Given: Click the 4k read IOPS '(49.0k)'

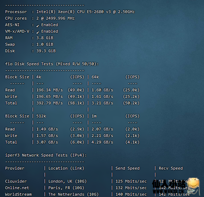Looking at the screenshot, I should [x=76, y=90].
